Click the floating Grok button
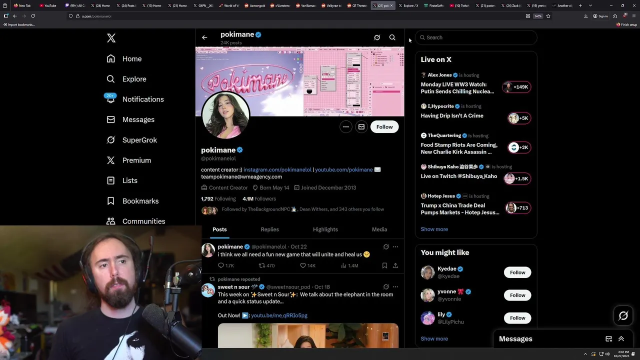Screen dimensions: 640x360 click(623, 315)
